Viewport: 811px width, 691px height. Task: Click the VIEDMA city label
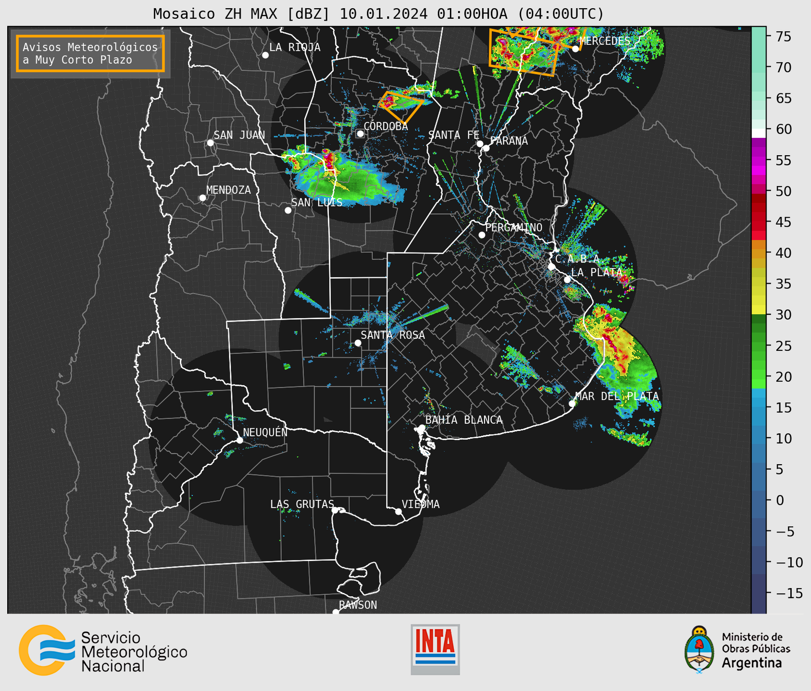[x=421, y=504]
